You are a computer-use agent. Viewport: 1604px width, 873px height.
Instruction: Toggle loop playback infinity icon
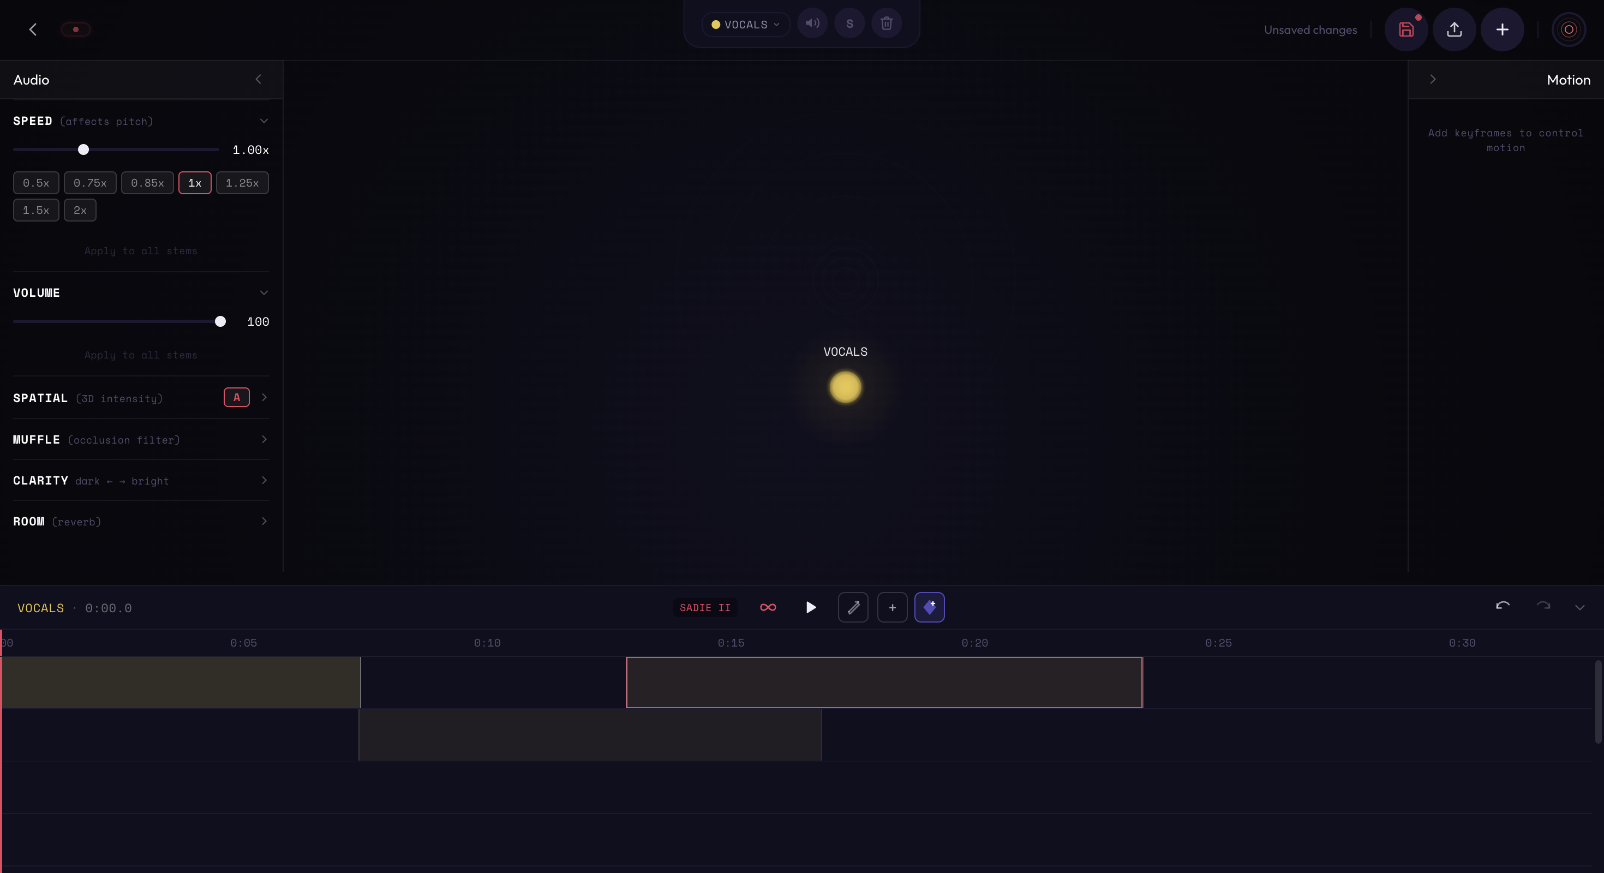coord(768,608)
